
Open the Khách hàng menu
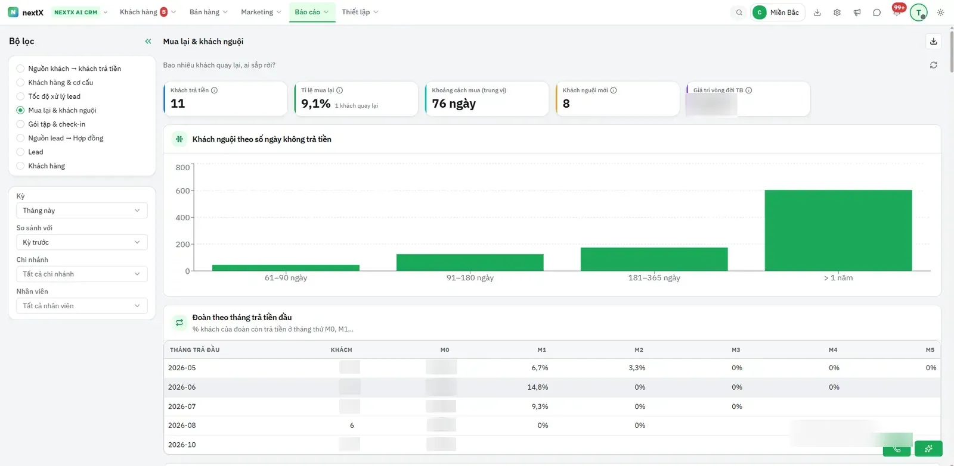point(147,12)
